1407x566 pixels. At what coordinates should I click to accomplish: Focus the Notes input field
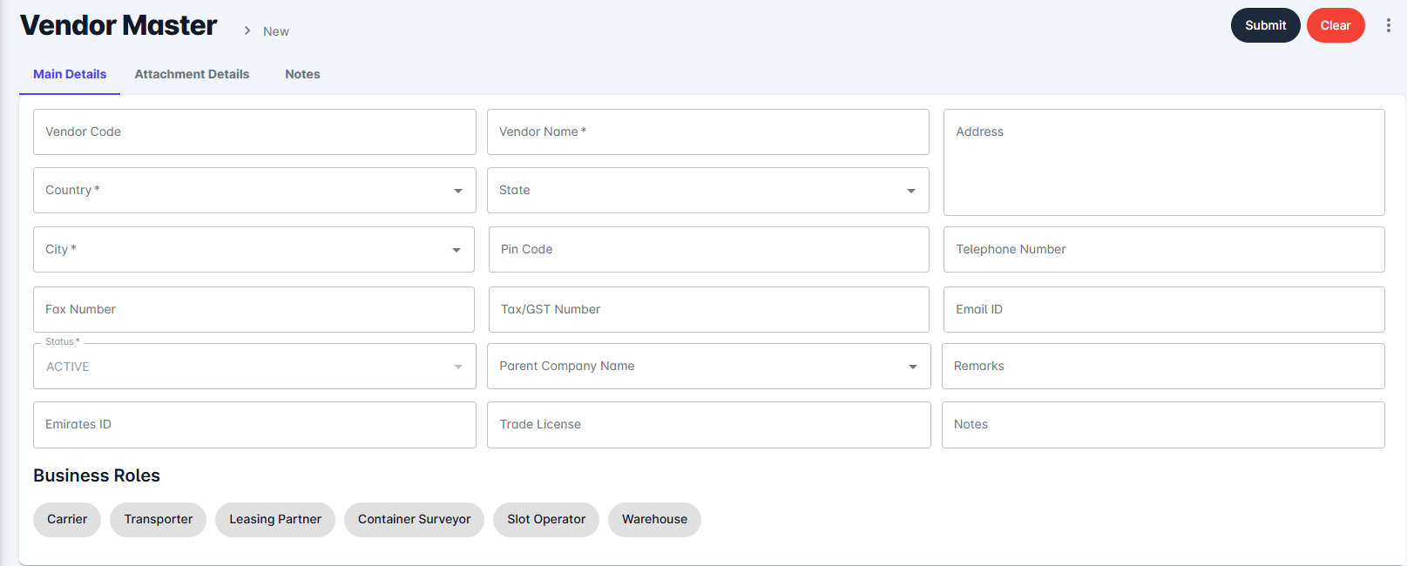(x=1163, y=425)
